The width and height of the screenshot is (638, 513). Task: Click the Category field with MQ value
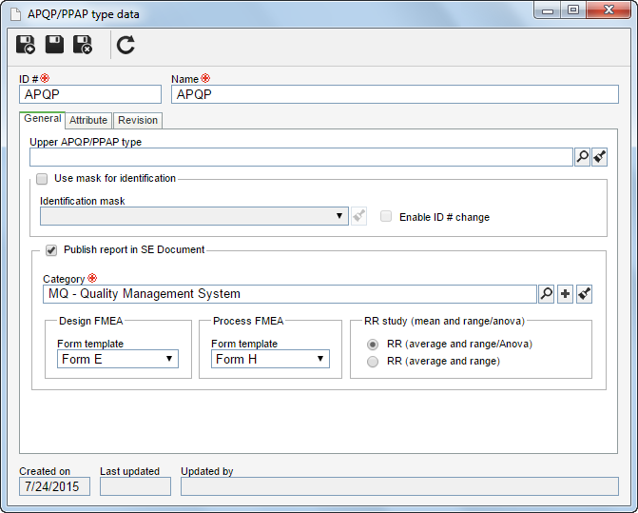290,294
